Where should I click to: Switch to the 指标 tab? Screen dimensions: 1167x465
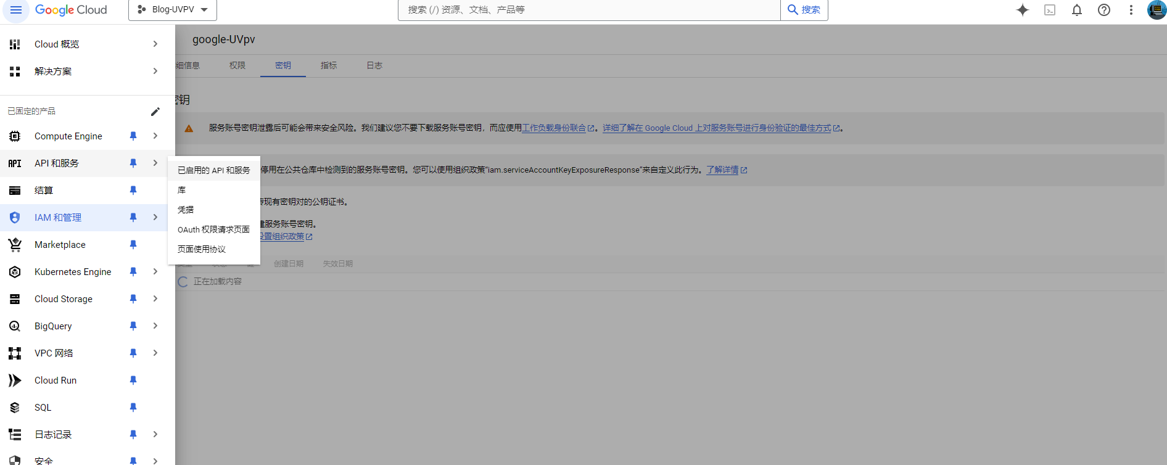[x=329, y=65]
